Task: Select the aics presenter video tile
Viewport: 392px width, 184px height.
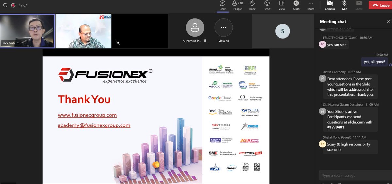Action: 83,31
